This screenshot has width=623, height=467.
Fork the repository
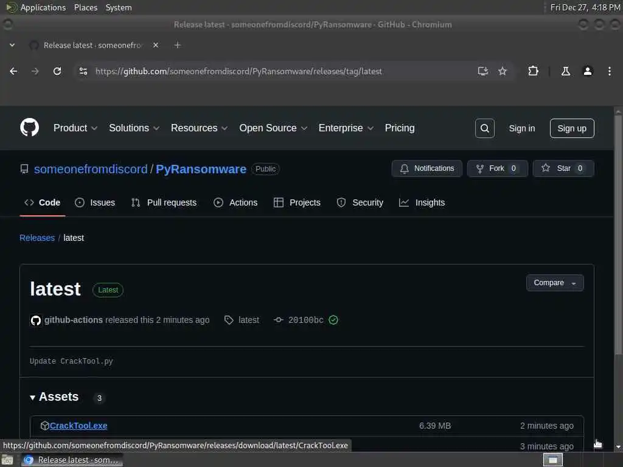click(x=498, y=168)
